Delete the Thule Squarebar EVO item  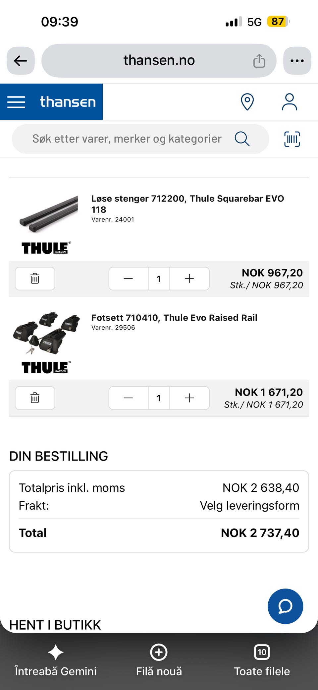(x=35, y=279)
